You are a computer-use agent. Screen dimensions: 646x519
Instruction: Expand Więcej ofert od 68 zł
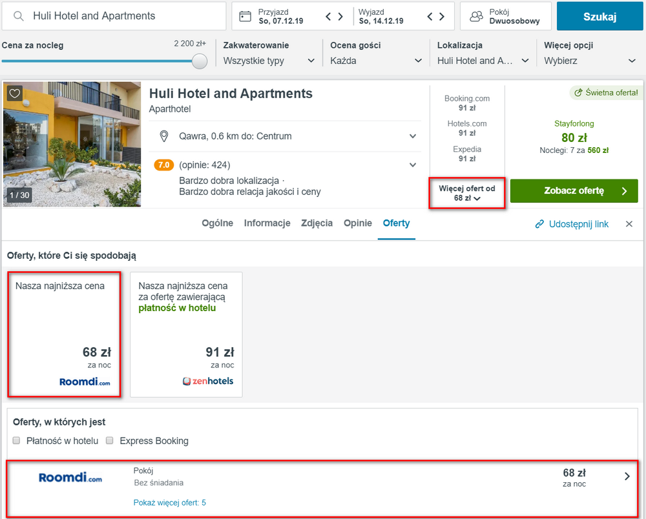[467, 193]
